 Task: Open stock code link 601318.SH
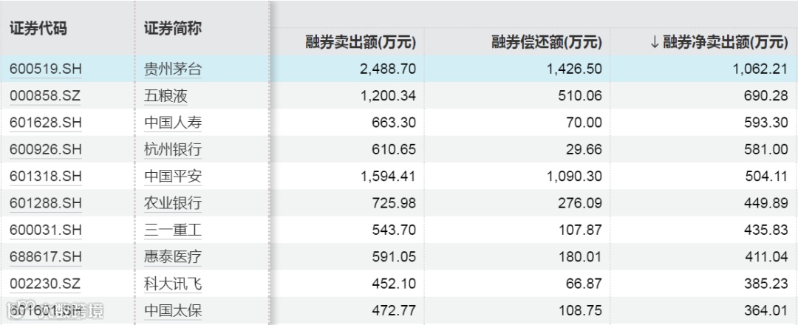pos(45,177)
